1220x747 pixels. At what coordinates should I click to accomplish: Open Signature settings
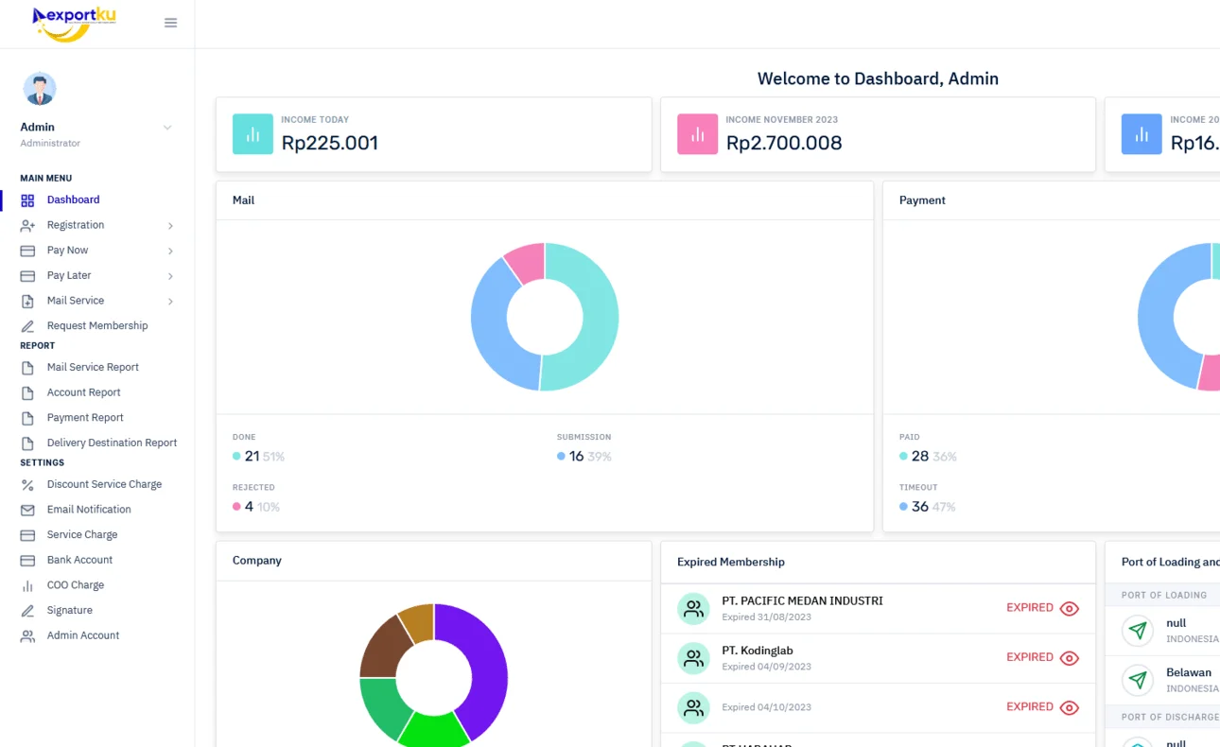(70, 611)
